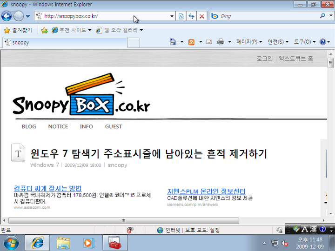Open the Windows Start orb
Screen dimensions: 335x251
pos(11,243)
